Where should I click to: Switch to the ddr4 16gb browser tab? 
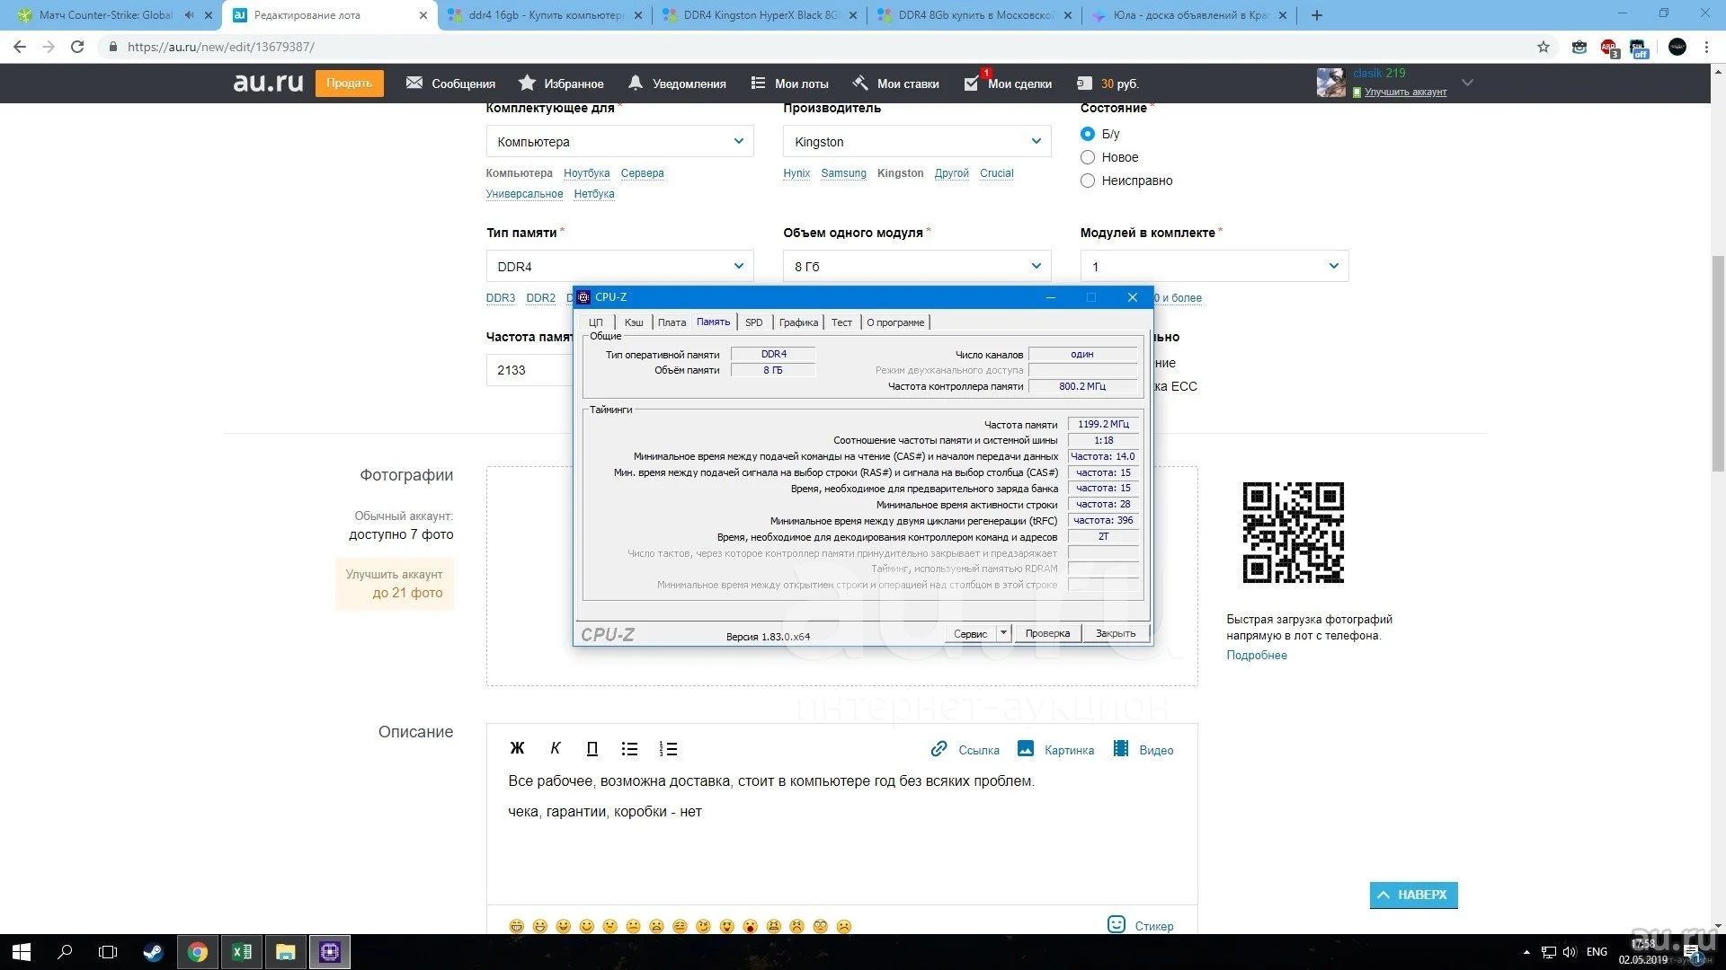point(546,15)
